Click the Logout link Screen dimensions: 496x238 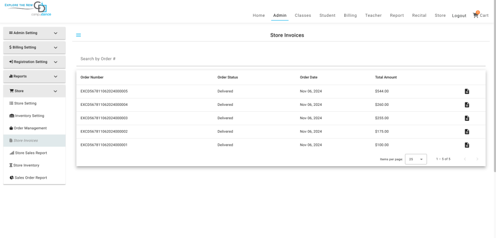coord(459,16)
